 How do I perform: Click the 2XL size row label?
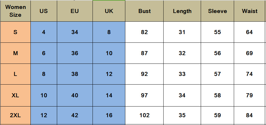coord(15,115)
